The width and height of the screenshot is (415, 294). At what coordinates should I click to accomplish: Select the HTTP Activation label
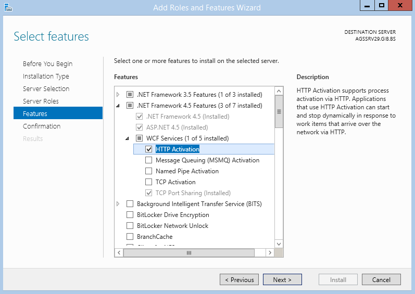coord(178,149)
